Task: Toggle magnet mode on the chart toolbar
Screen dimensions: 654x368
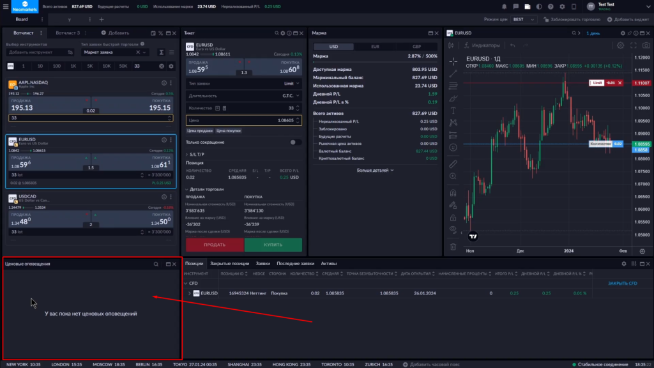Action: pyautogui.click(x=453, y=193)
